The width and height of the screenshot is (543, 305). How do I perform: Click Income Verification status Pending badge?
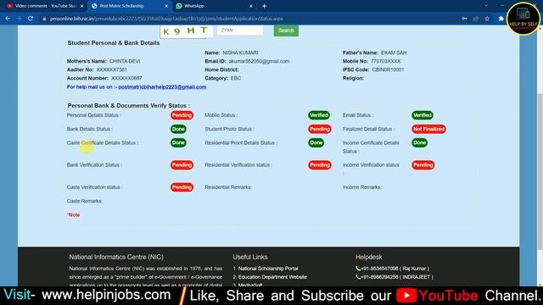click(423, 165)
